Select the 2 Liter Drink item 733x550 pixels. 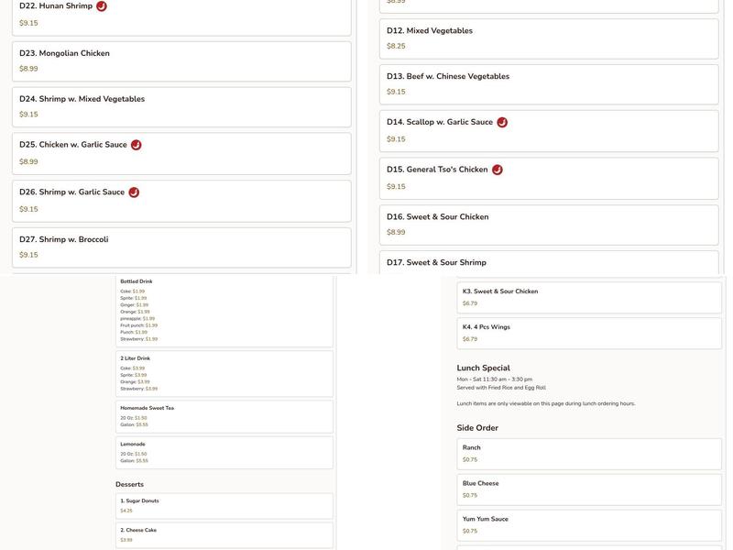[224, 373]
